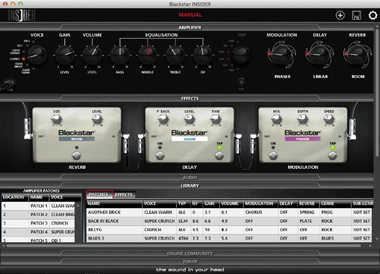
Task: Expand the Tuner panel
Action: [x=190, y=262]
